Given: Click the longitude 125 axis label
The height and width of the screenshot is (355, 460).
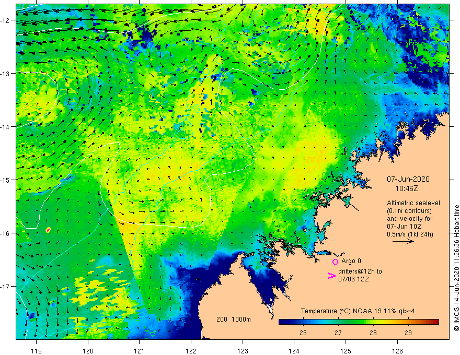Looking at the screenshot, I should point(346,351).
